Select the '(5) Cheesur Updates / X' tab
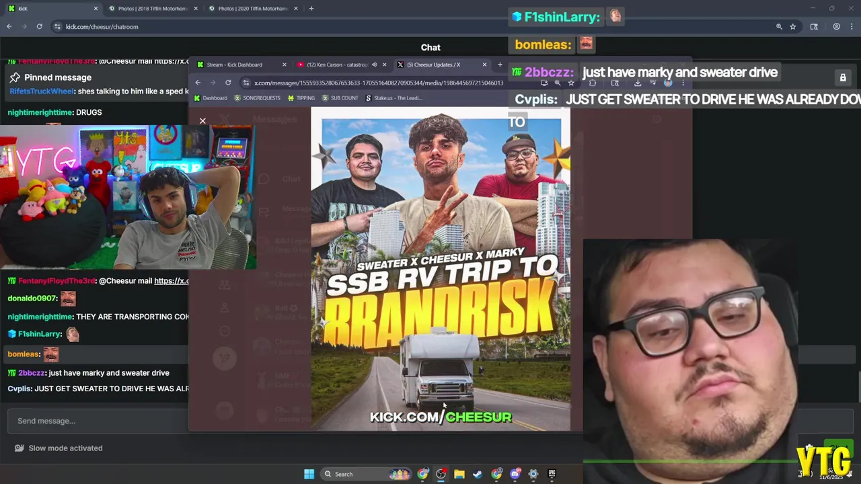The height and width of the screenshot is (484, 861). (433, 65)
